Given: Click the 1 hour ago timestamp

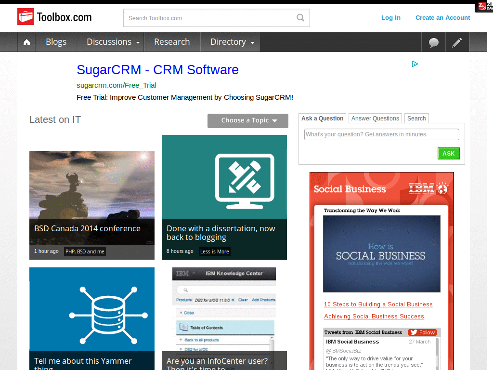Looking at the screenshot, I should tap(46, 251).
